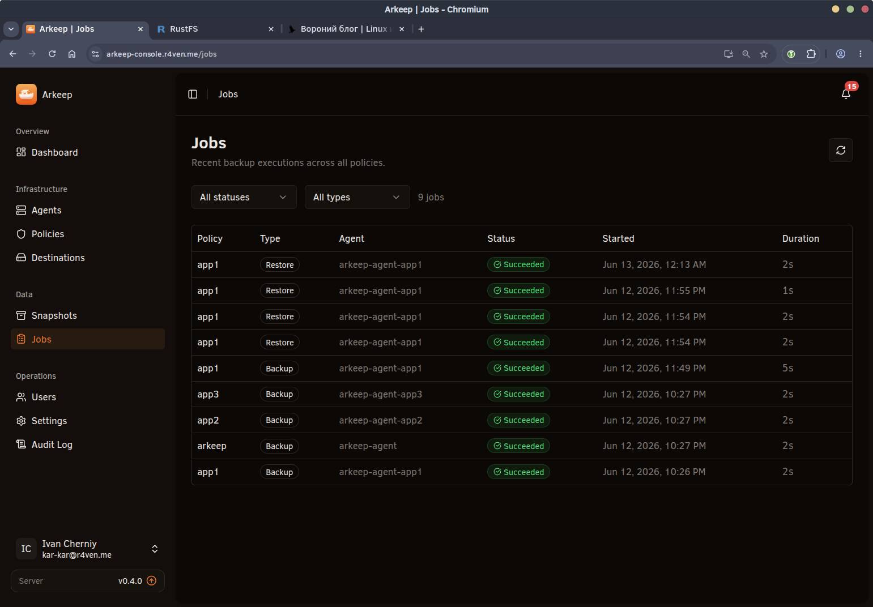Bookmark this page with the star icon
Screen dimensions: 873x607
point(764,54)
